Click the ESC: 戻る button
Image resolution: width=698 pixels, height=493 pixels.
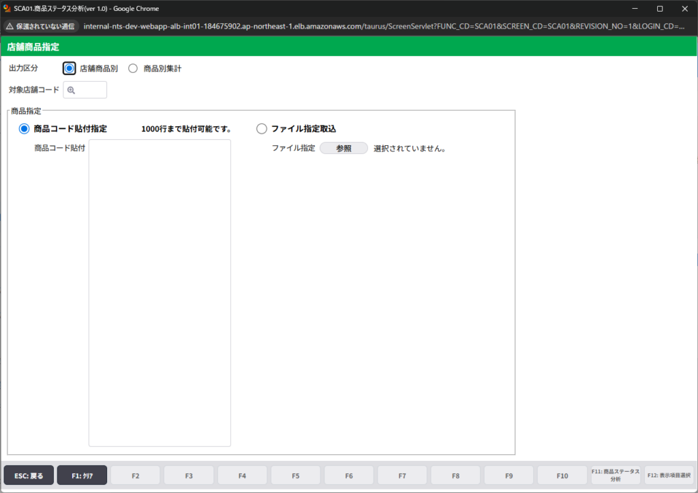(29, 475)
